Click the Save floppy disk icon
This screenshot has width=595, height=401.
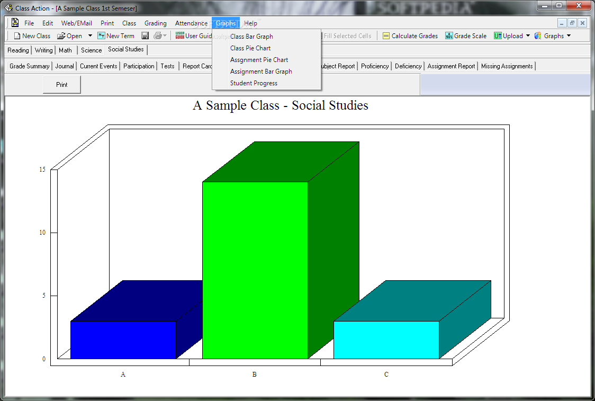pos(145,35)
